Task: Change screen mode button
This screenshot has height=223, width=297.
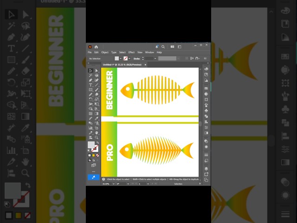Action: pos(94,165)
